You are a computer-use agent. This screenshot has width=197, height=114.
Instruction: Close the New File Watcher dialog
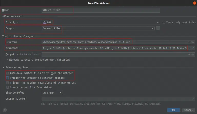[195, 3]
